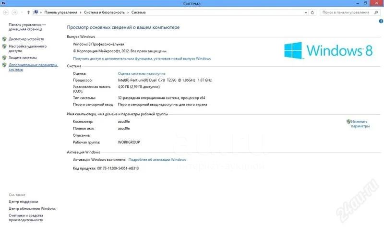Click the search magnifier icon
The image size is (384, 228).
tap(376, 12)
